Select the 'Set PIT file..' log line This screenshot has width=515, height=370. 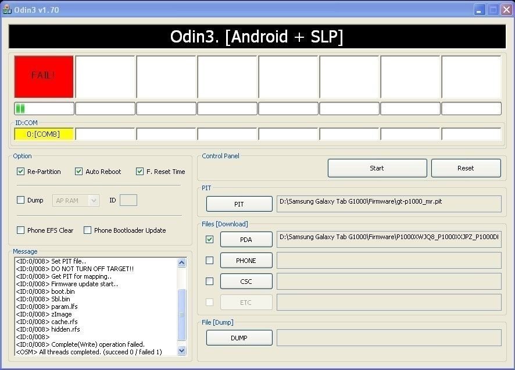point(51,261)
